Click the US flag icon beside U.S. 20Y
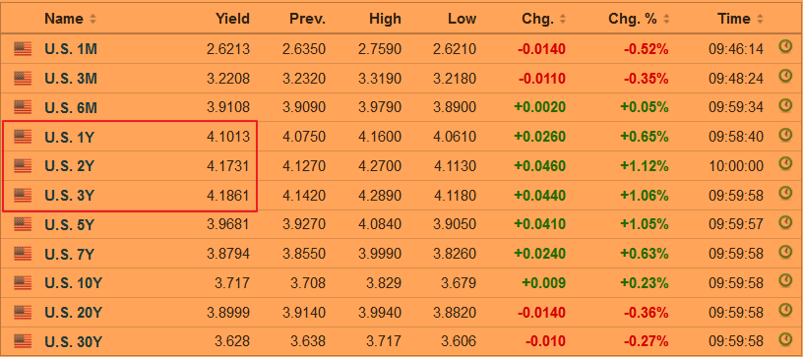803x357 pixels. (23, 312)
